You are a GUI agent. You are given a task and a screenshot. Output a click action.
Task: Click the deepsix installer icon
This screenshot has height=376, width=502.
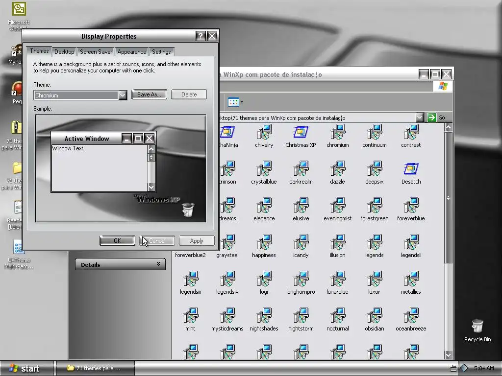tap(374, 169)
